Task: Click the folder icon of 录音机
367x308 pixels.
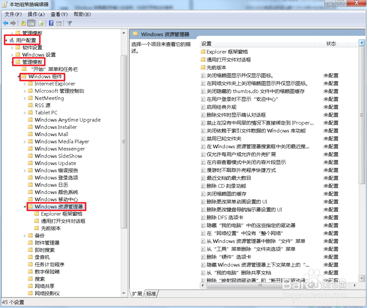Action: 30,257
